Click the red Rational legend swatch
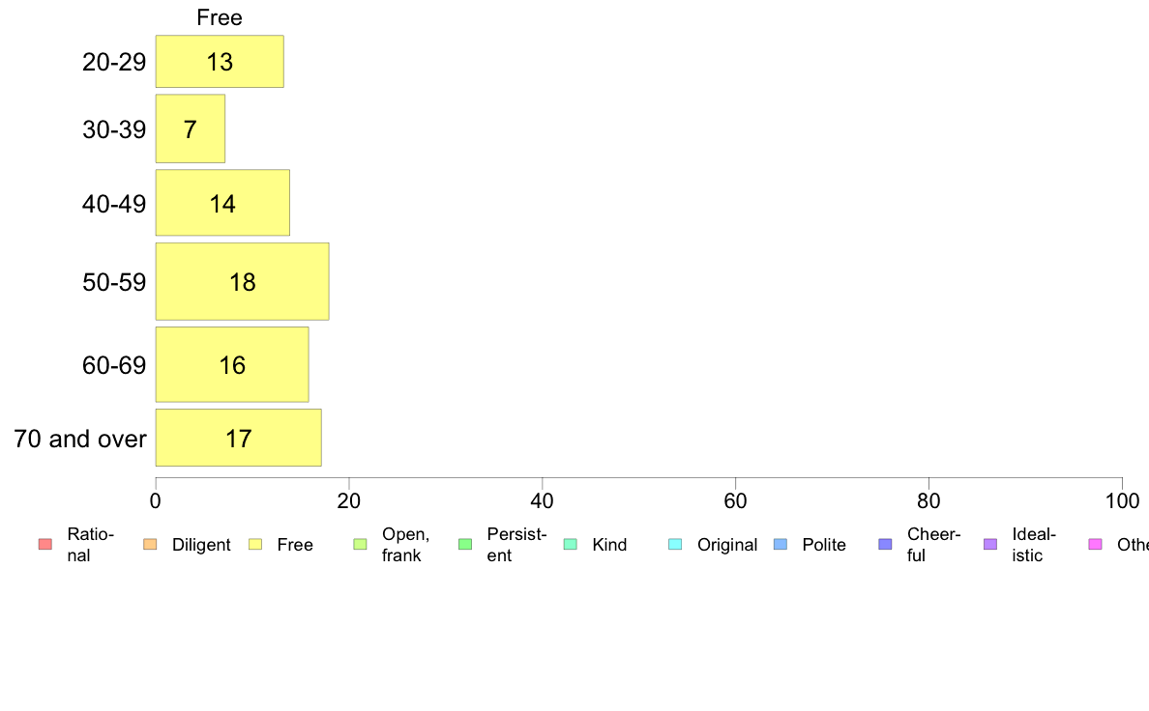1149x711 pixels. 45,544
